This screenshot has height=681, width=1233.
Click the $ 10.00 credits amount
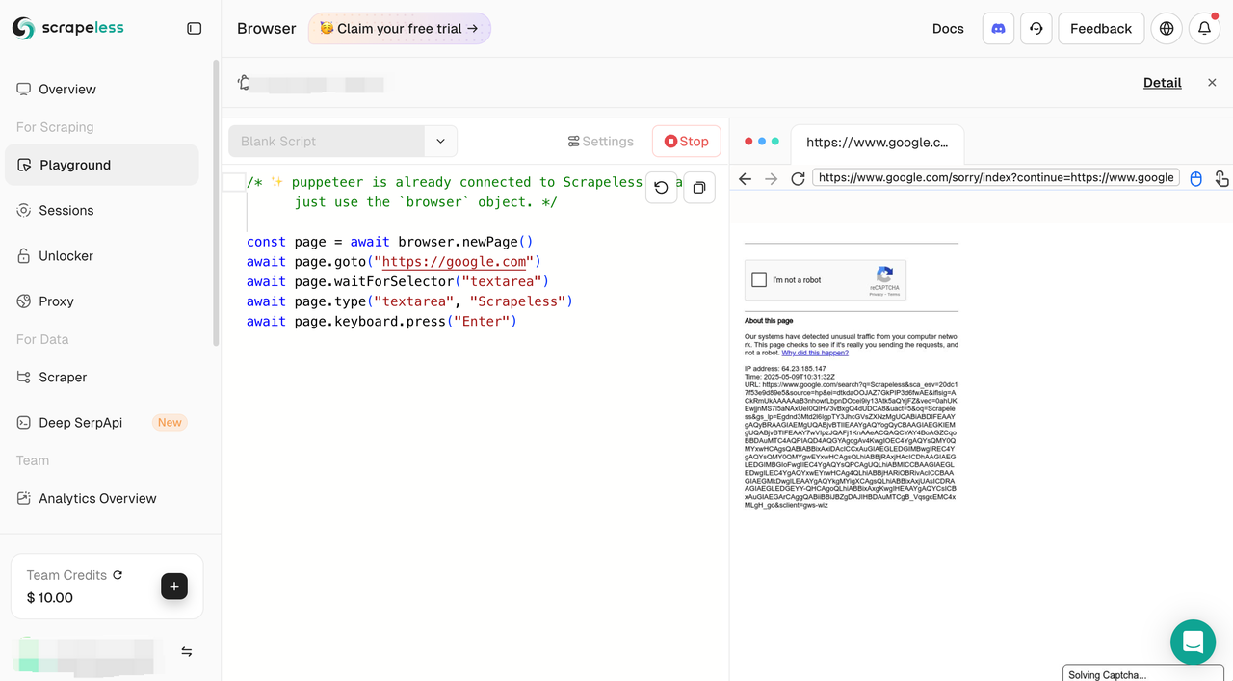coord(50,597)
